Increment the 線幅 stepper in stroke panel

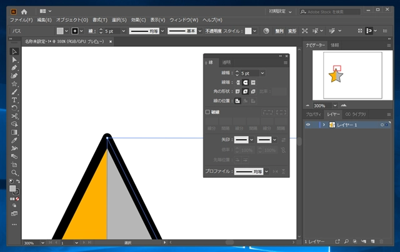[237, 72]
